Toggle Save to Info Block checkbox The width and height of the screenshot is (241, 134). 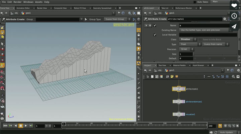[200, 40]
